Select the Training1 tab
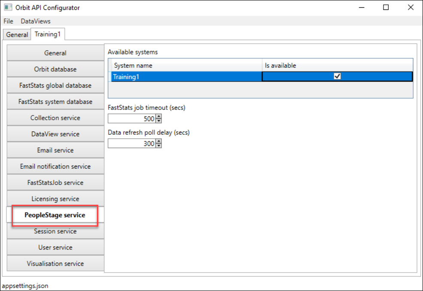 click(48, 34)
